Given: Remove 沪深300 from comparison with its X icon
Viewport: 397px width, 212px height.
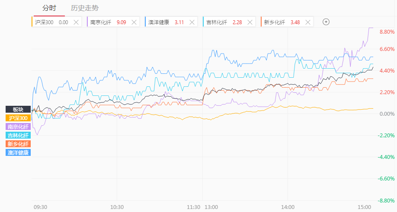Looking at the screenshot, I should [76, 22].
